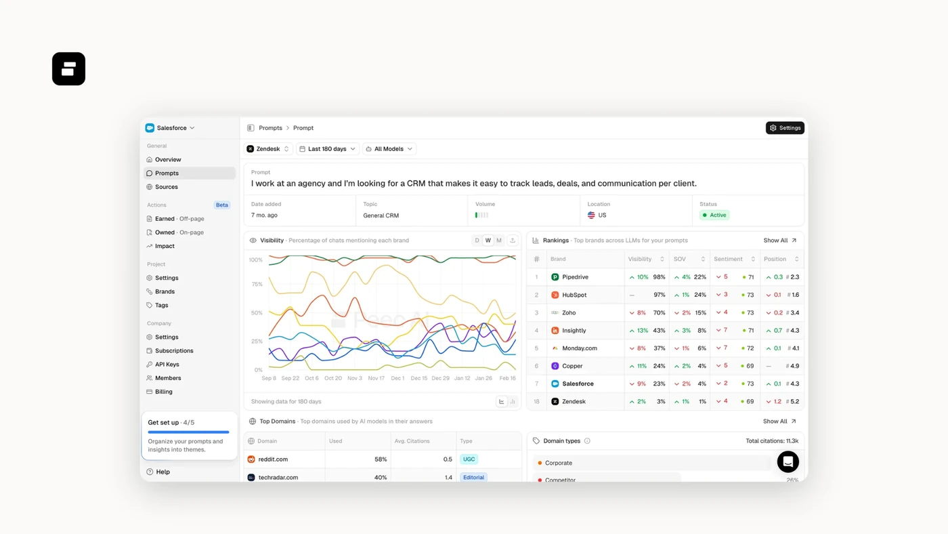The image size is (948, 534).
Task: Open the Salesforce workspace switcher
Action: coord(170,128)
